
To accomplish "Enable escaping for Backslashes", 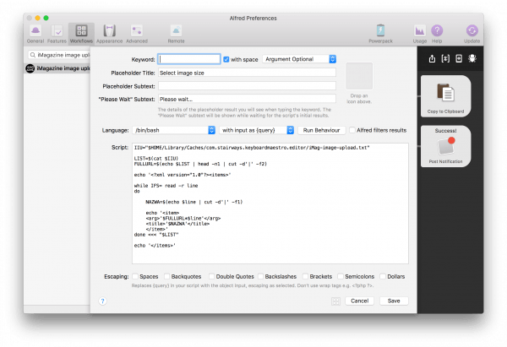I will tap(260, 276).
